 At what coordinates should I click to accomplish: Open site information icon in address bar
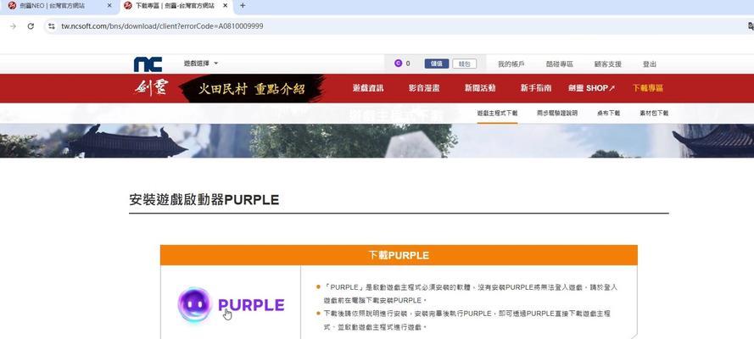point(52,26)
